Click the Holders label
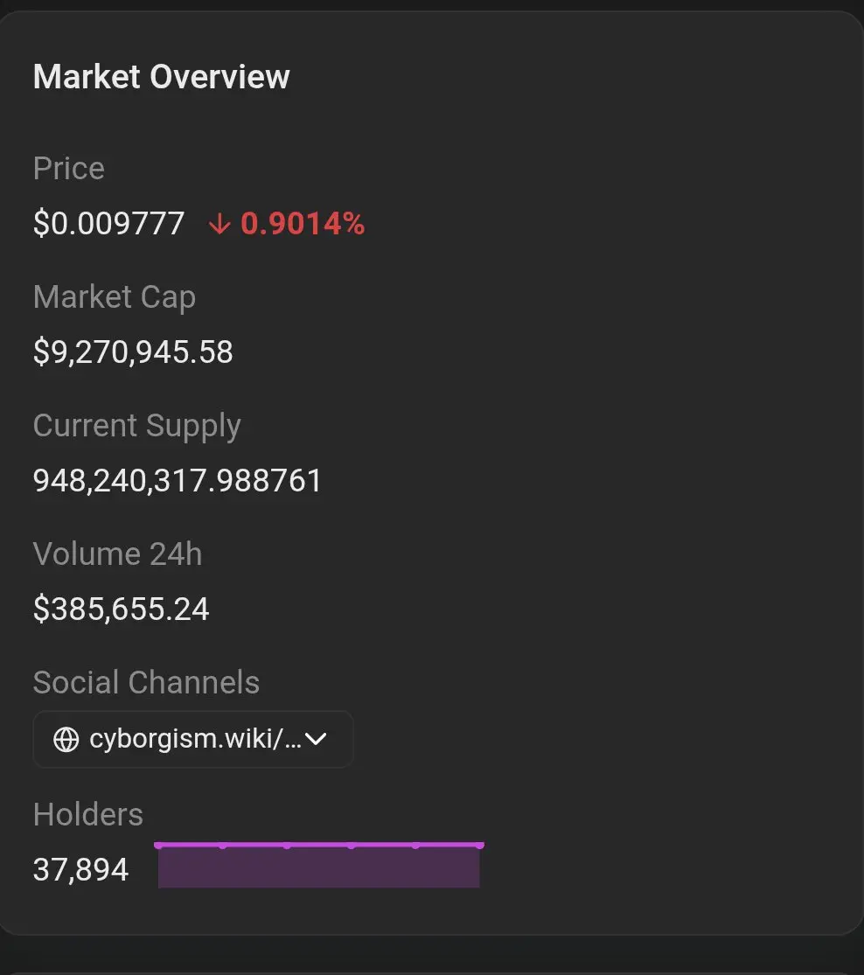This screenshot has height=975, width=864. tap(88, 815)
